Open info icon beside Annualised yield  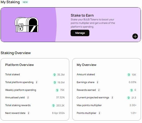coord(28,98)
